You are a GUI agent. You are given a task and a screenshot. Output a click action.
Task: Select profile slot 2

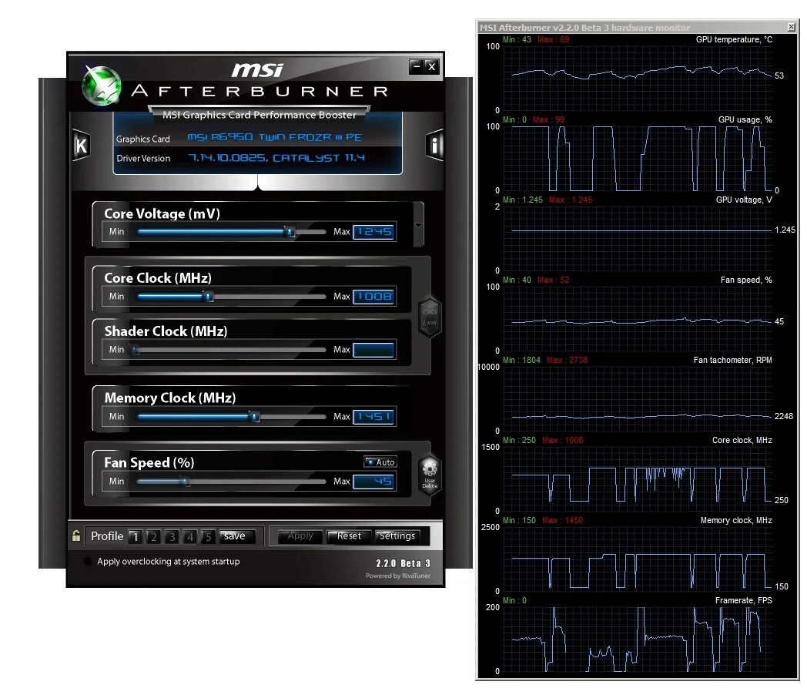pos(153,536)
